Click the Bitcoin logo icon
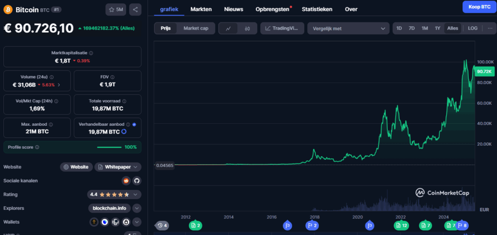The width and height of the screenshot is (497, 235). (x=8, y=10)
